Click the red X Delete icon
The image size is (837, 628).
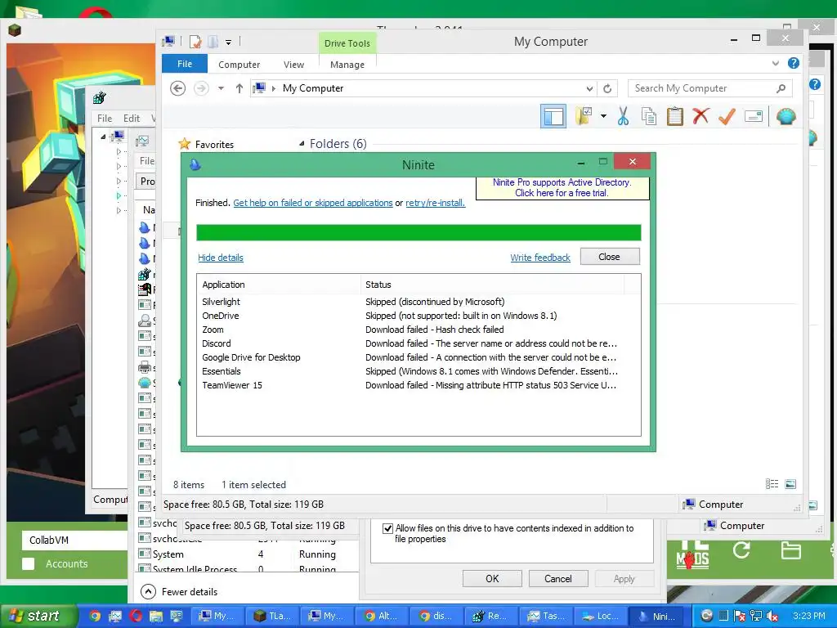point(700,116)
